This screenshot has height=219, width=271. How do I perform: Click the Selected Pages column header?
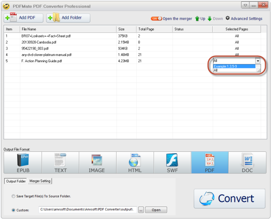(x=237, y=29)
